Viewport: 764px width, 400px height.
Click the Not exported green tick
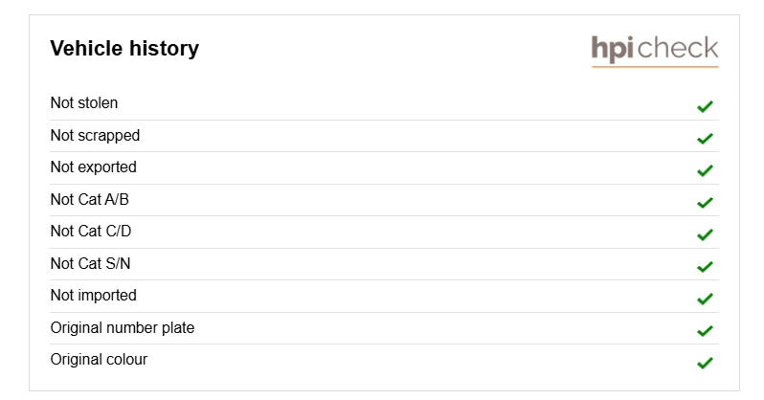tap(706, 170)
